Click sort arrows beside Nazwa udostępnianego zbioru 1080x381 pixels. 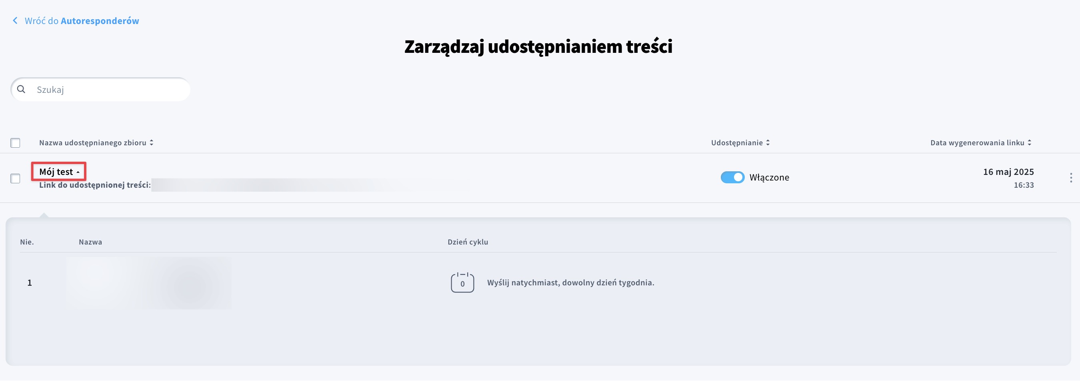click(151, 142)
